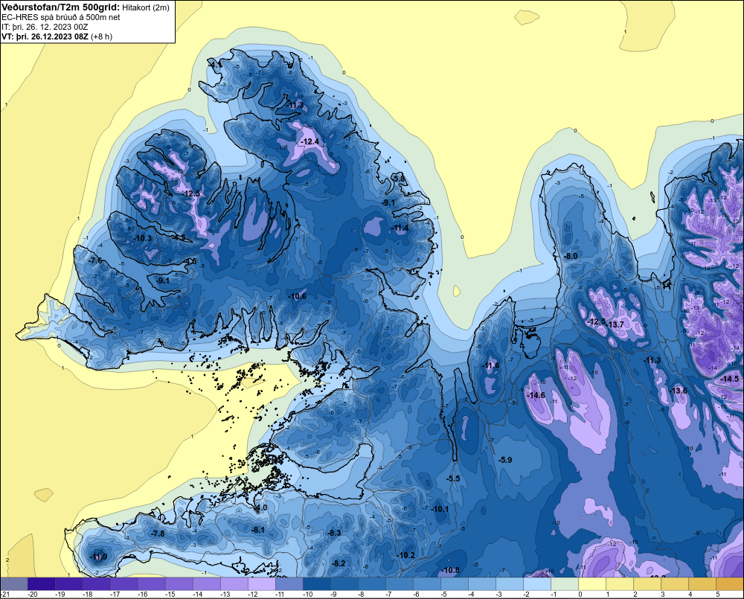This screenshot has height=599, width=744.
Task: Click the -8.1 temperature value on the map
Action: coord(257,530)
